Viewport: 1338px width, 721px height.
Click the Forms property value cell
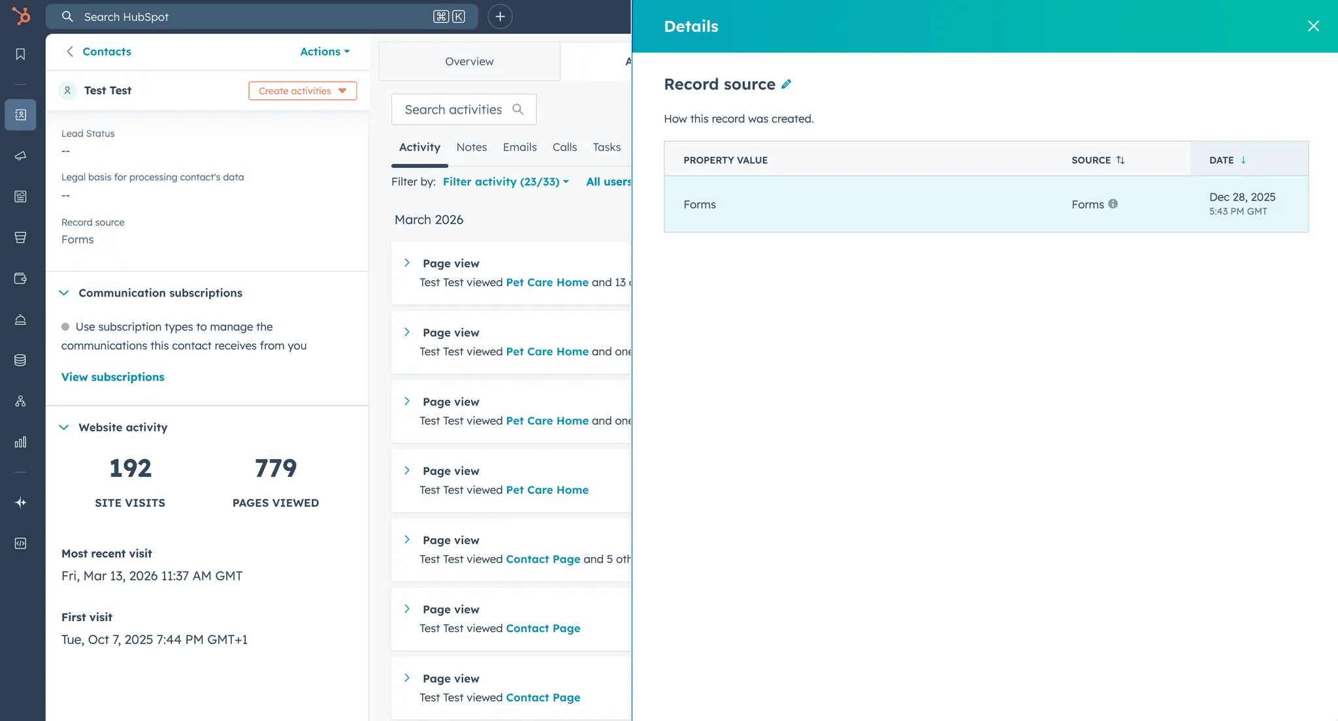[x=700, y=204]
